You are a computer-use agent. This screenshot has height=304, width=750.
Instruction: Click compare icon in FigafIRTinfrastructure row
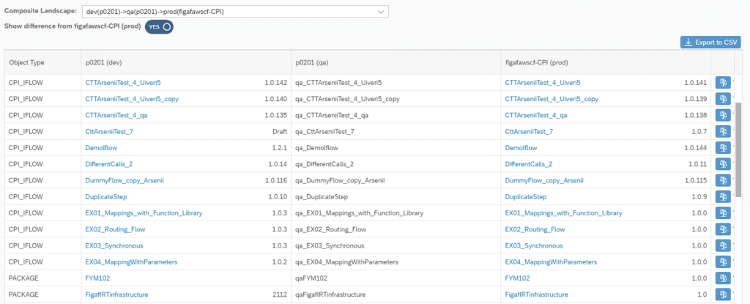click(723, 294)
